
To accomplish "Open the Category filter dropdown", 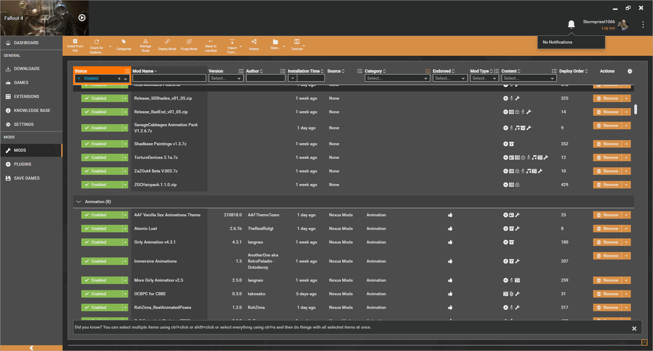I will point(397,78).
